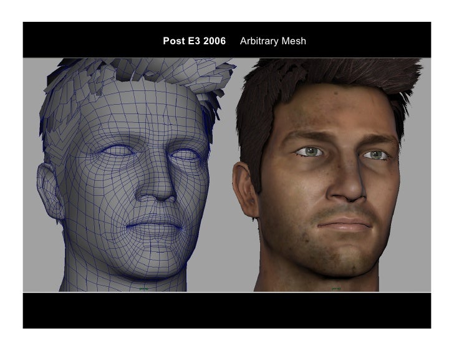Click the 'Post E3 2006' heading text
Screen dimensions: 454x351
(x=195, y=41)
